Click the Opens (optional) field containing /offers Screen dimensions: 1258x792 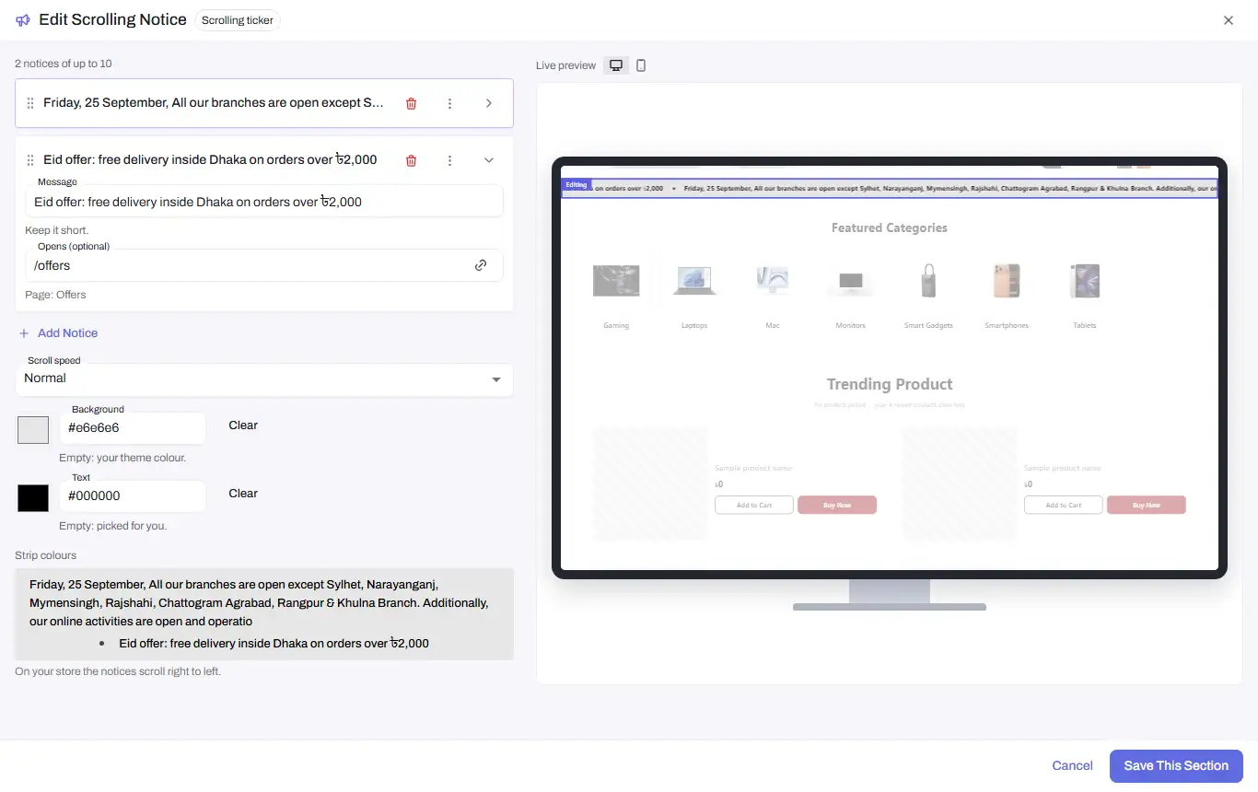tap(264, 265)
